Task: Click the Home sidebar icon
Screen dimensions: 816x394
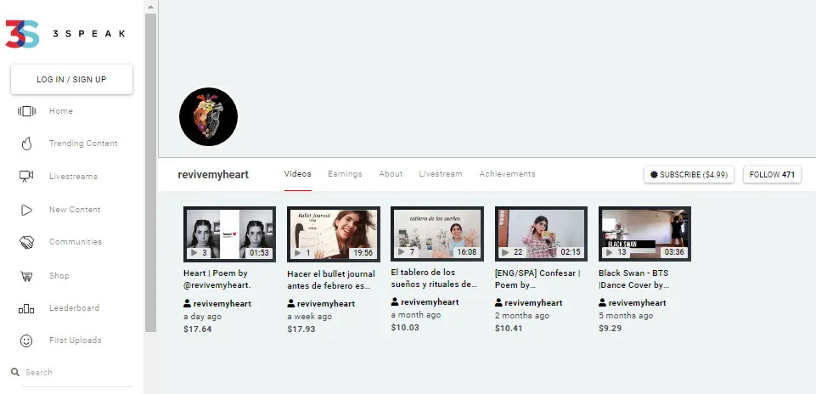Action: coord(26,111)
